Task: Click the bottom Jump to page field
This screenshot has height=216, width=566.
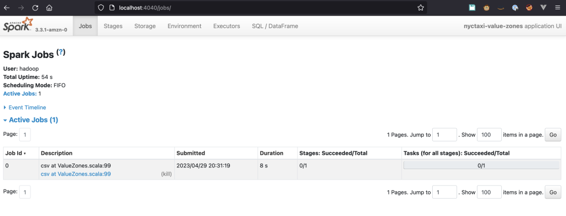Action: point(445,192)
